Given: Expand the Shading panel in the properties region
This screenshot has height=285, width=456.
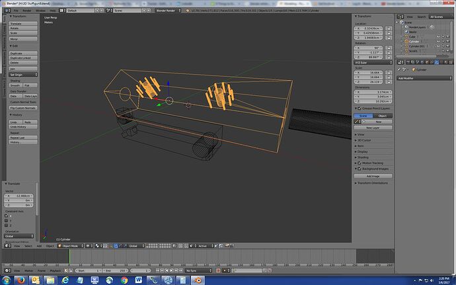Looking at the screenshot, I should point(362,157).
